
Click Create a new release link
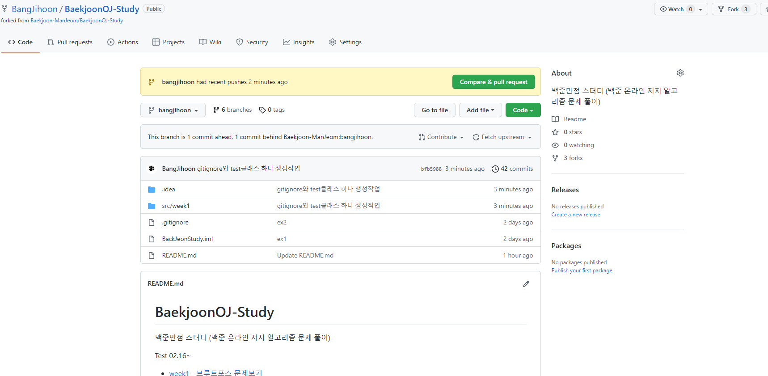click(x=576, y=215)
